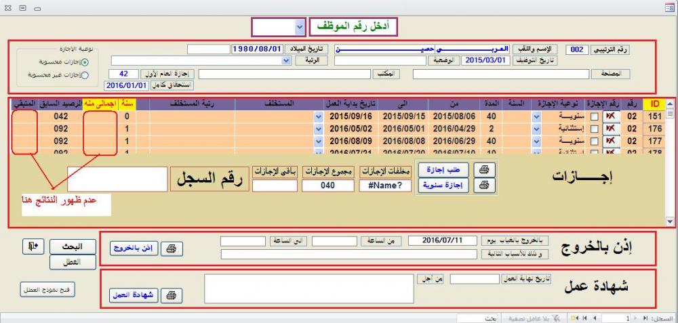Tick the checkbox in row ID 151
The image size is (678, 323).
pyautogui.click(x=595, y=116)
